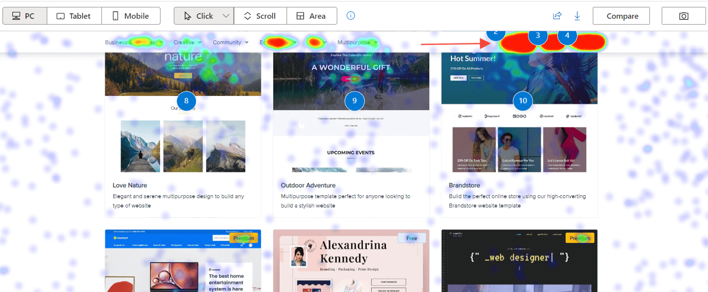Switch to the Mobile device view
Viewport: 708px width, 292px height.
pyautogui.click(x=131, y=16)
